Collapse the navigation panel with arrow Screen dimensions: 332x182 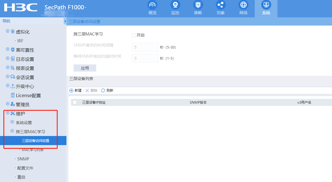(65, 21)
